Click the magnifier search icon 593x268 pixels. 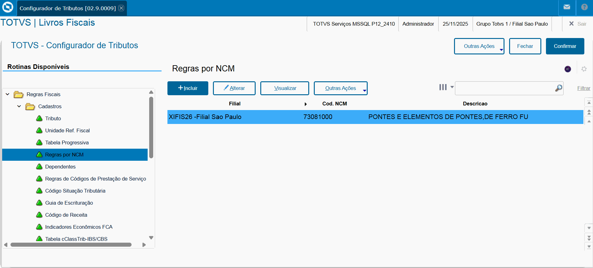pyautogui.click(x=559, y=88)
